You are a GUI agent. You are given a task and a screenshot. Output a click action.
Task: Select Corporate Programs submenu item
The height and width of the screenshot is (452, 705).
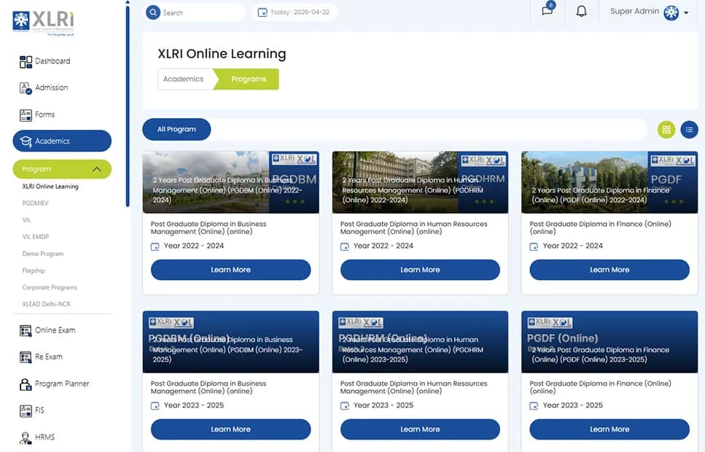point(50,287)
